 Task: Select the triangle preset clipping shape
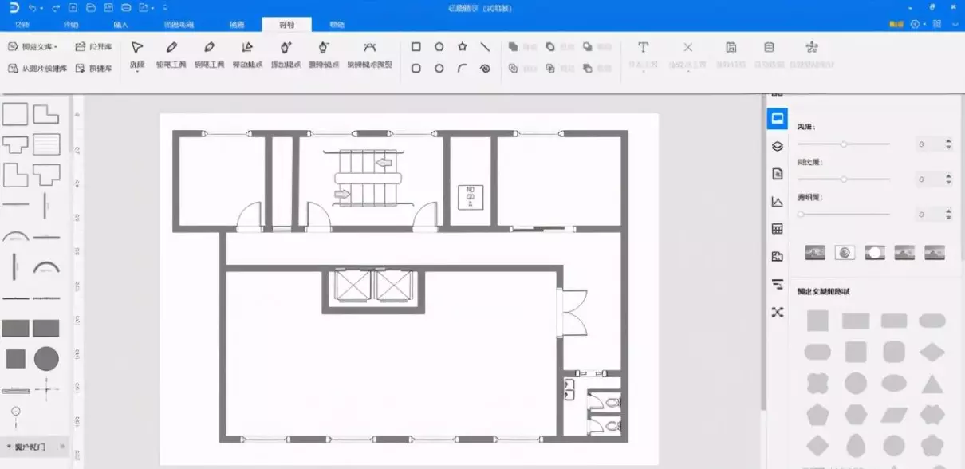[x=932, y=384]
